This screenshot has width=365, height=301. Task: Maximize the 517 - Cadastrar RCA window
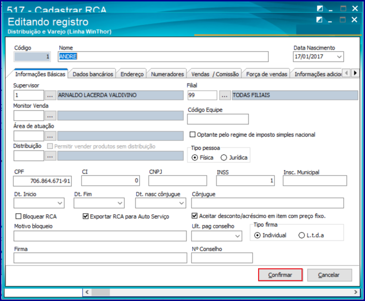click(343, 9)
